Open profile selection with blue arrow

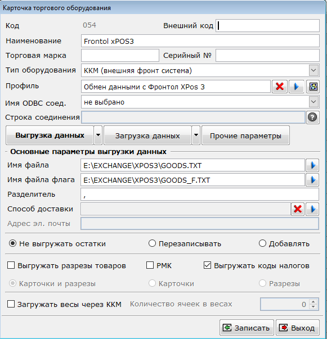(296, 87)
